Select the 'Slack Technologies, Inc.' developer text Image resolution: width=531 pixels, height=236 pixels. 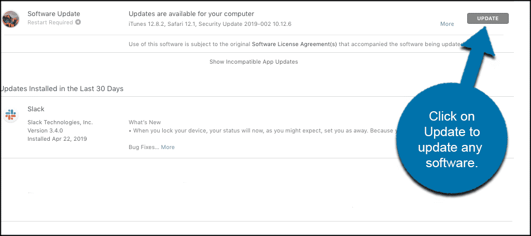[60, 122]
